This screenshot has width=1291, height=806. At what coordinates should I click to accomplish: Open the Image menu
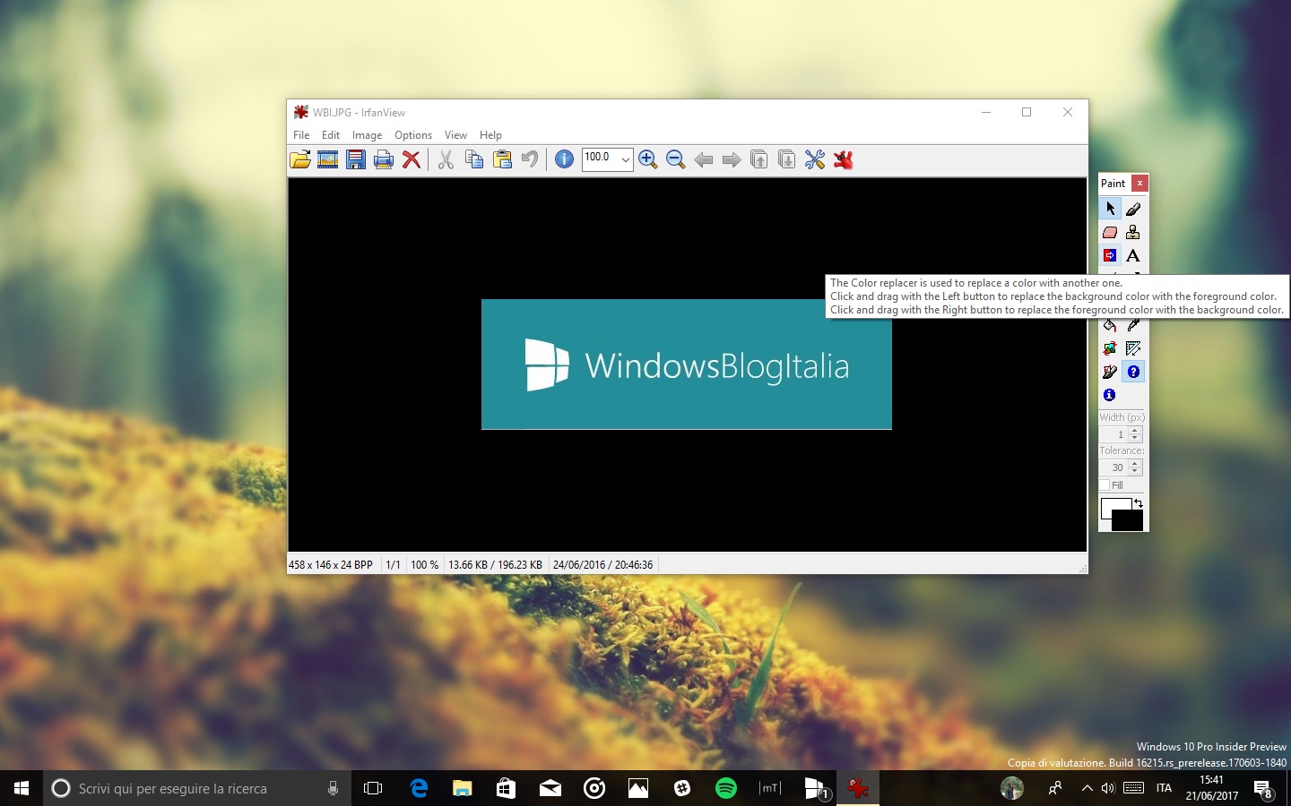pyautogui.click(x=367, y=135)
